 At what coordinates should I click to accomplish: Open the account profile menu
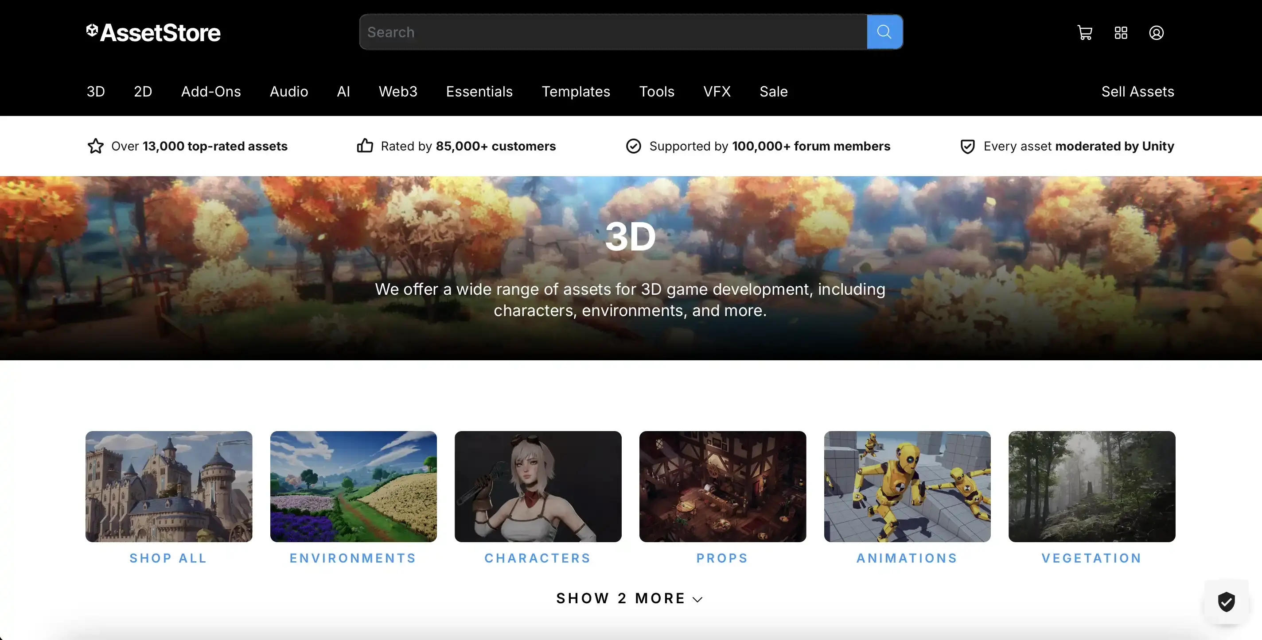[1156, 32]
